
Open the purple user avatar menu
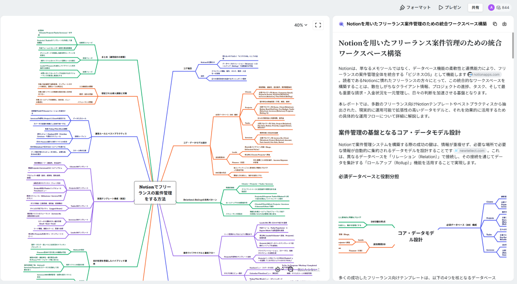[491, 7]
